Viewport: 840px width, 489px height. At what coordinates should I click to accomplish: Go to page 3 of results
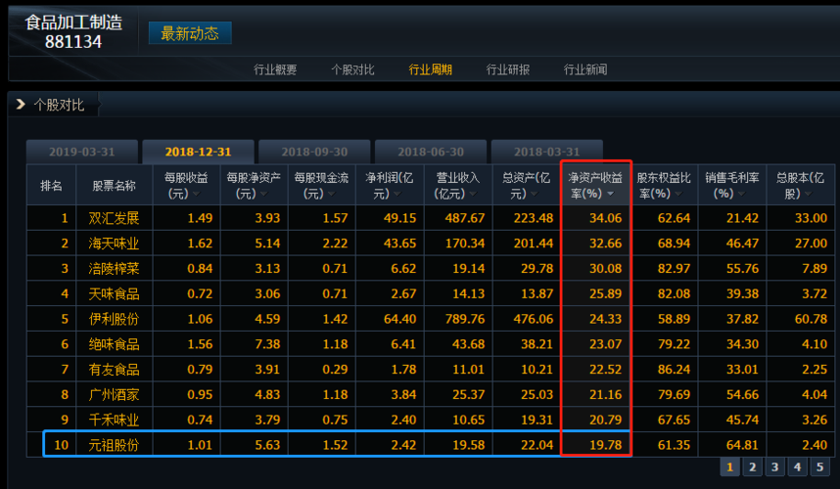(x=774, y=467)
